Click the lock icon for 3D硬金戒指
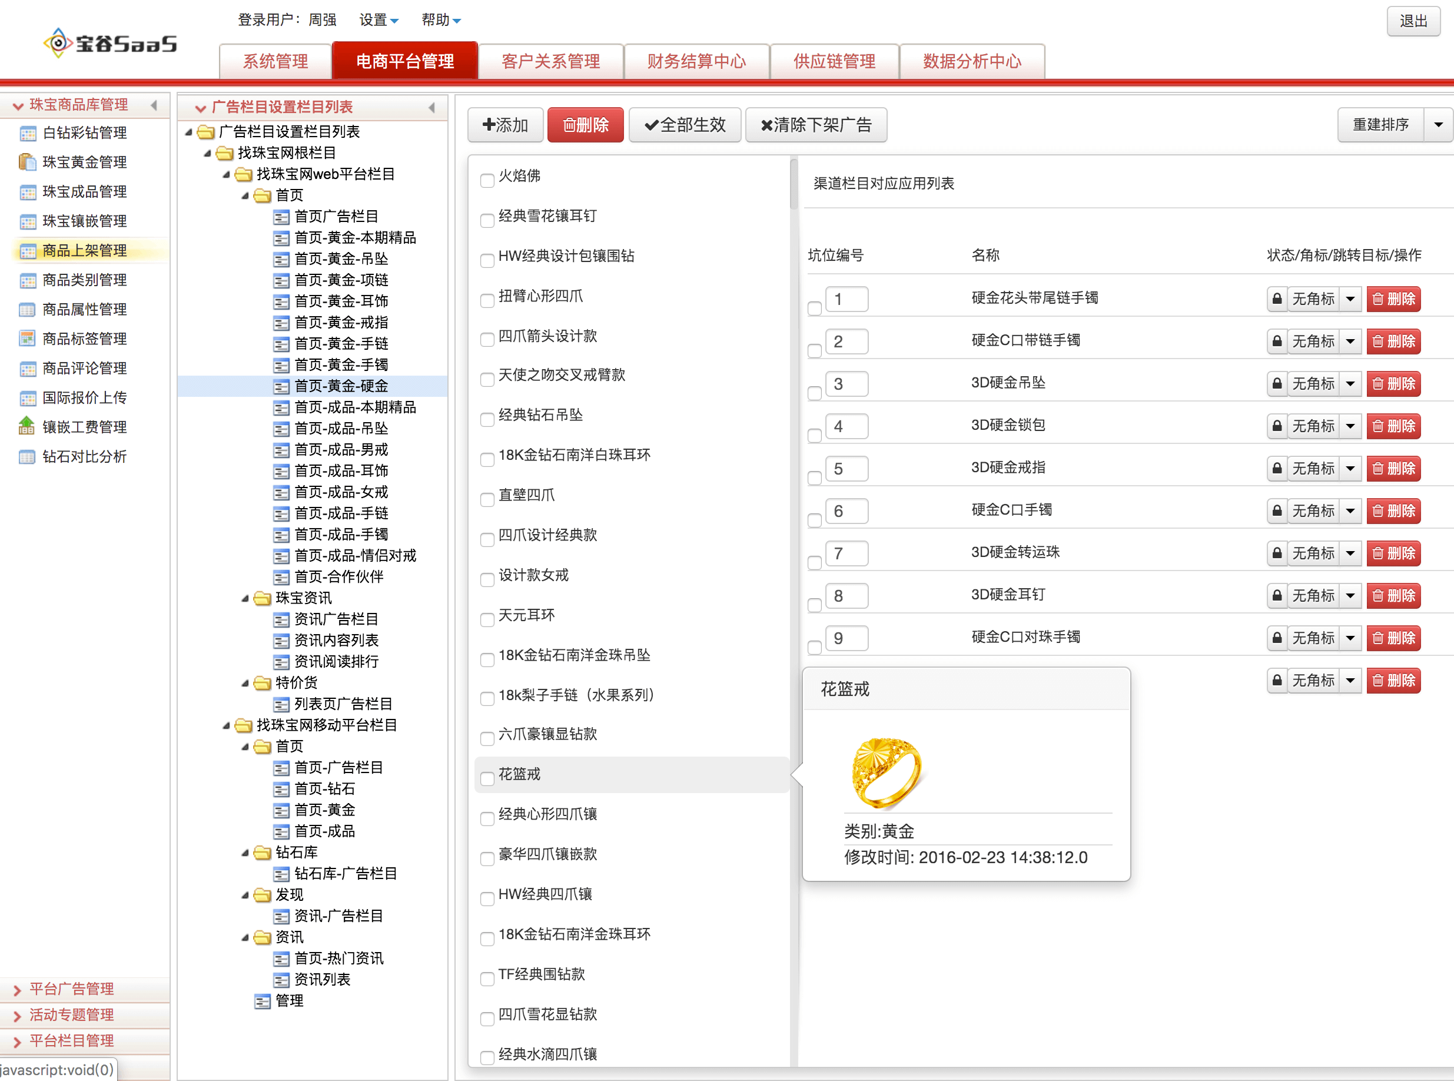The image size is (1454, 1081). (1276, 469)
